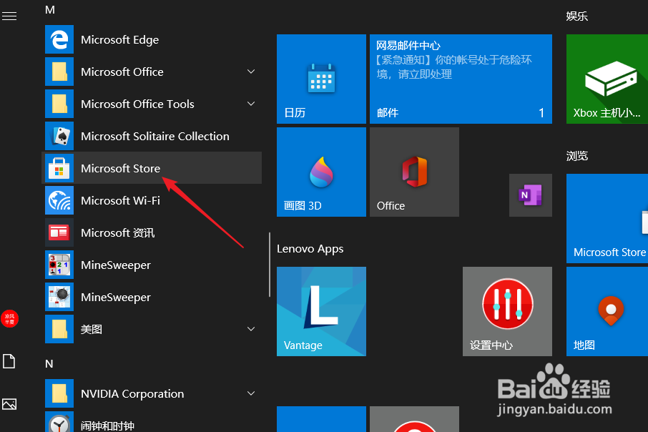Click the 浏览 group title
The width and height of the screenshot is (648, 432).
(x=577, y=156)
